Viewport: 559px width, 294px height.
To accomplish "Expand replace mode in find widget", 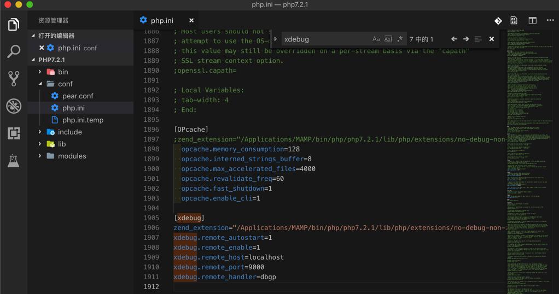I will point(276,39).
